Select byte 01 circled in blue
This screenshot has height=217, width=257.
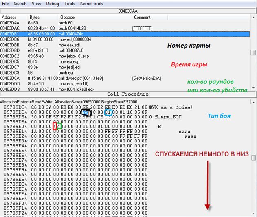point(108,112)
